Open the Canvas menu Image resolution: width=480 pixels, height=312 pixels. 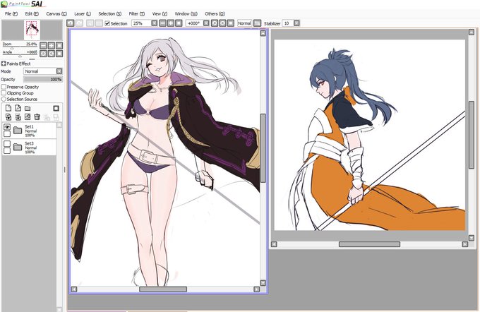point(56,14)
